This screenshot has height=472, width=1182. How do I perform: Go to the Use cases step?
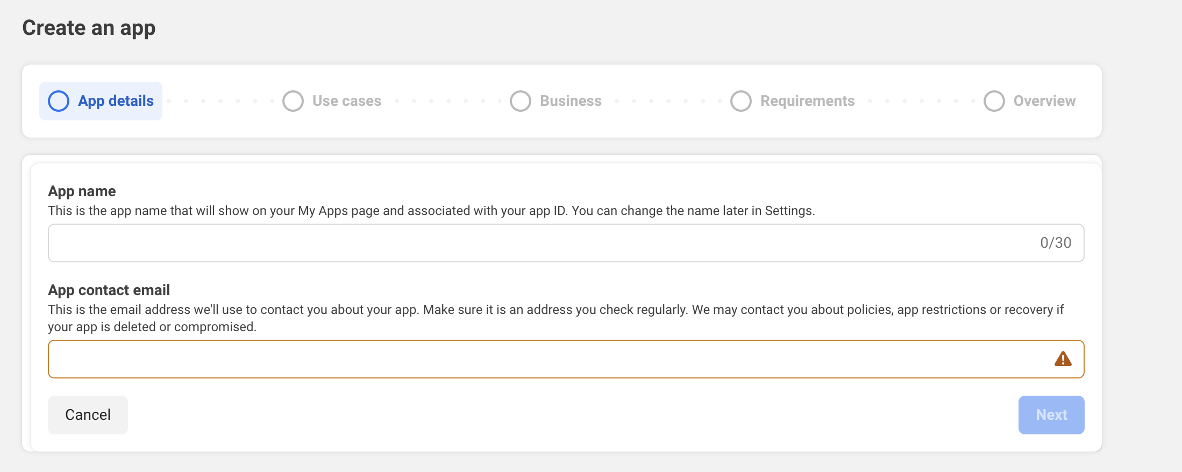pyautogui.click(x=332, y=101)
